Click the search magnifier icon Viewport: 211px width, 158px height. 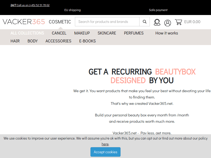pyautogui.click(x=145, y=22)
